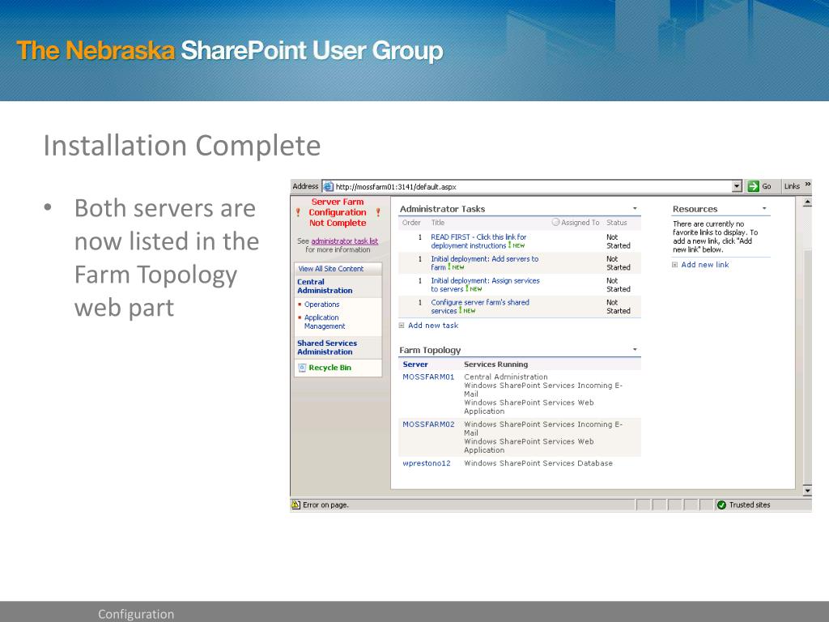Click the scrollbar down arrow
The width and height of the screenshot is (829, 622).
click(807, 491)
